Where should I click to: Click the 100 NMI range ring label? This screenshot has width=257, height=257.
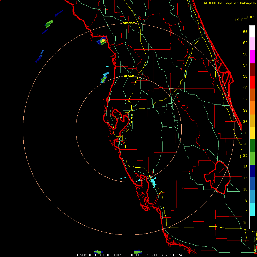[x=128, y=23]
